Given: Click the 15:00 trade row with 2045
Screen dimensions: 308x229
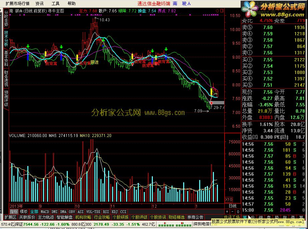Looking at the screenshot, I should [x=273, y=210].
